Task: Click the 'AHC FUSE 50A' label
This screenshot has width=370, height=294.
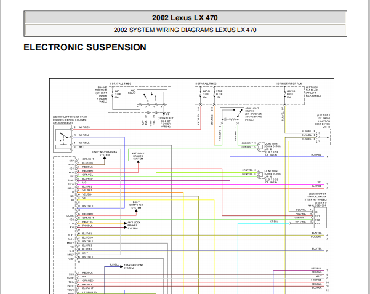Action: [x=117, y=94]
